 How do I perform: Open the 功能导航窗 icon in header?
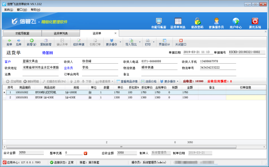[x=159, y=21]
